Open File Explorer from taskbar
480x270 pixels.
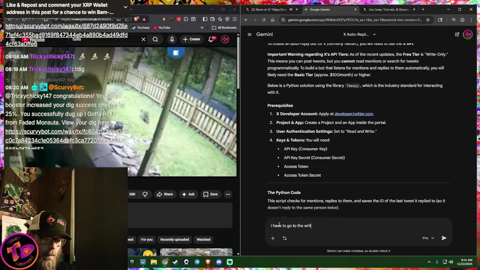point(154,262)
